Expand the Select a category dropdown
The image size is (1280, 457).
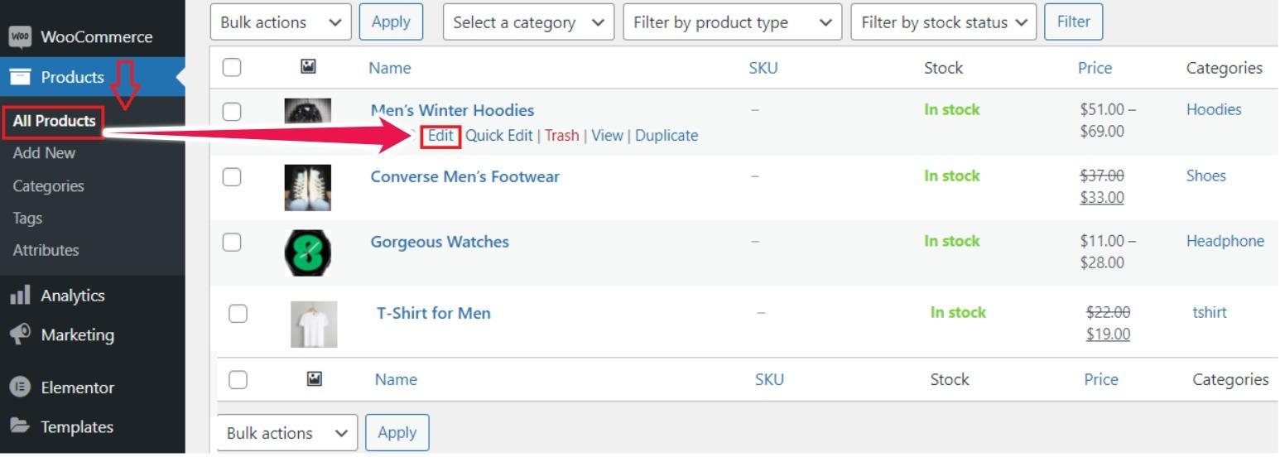point(529,22)
